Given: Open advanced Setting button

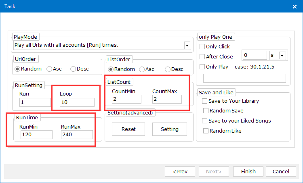Looking at the screenshot, I should 169,129.
